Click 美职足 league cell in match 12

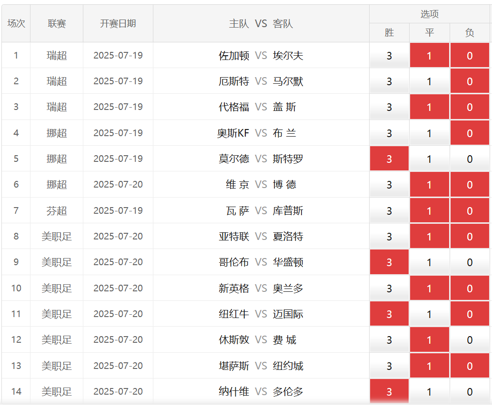coord(57,339)
